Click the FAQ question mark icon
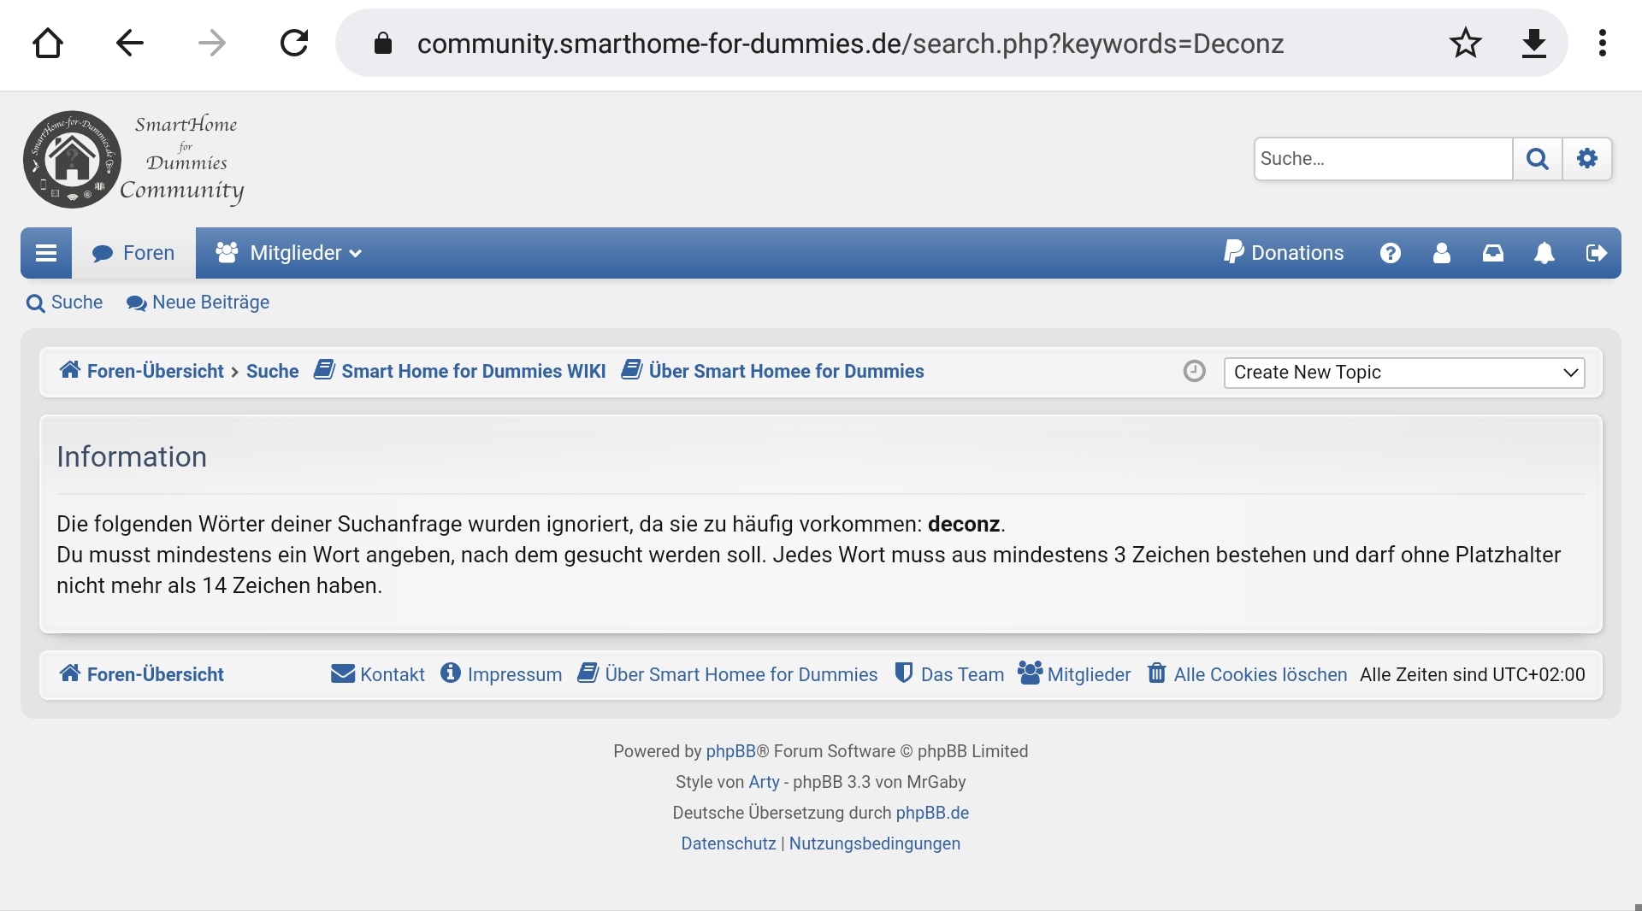1642x911 pixels. (1391, 253)
